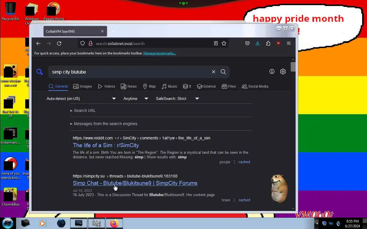
Task: Select the Endermanc... desktop icon
Action: [11, 136]
